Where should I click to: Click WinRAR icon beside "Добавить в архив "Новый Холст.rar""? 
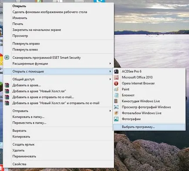pos(7,91)
